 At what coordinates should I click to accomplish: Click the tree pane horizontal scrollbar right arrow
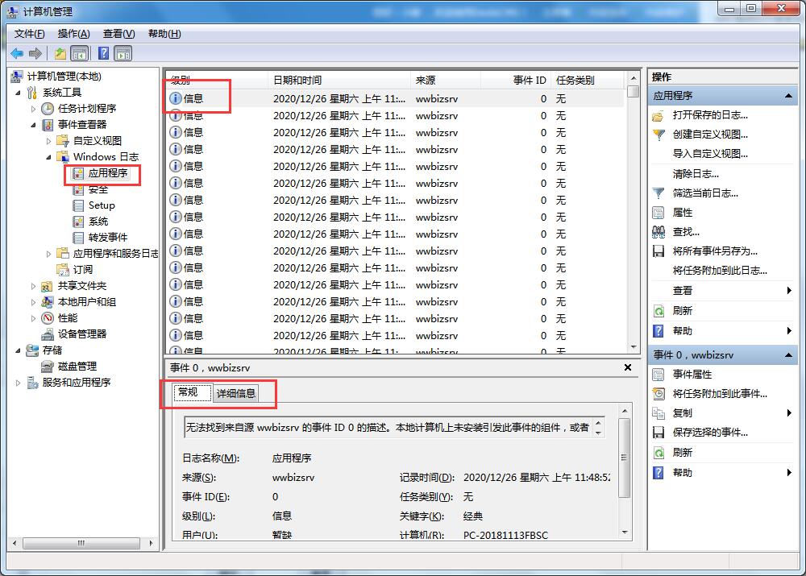tap(151, 543)
